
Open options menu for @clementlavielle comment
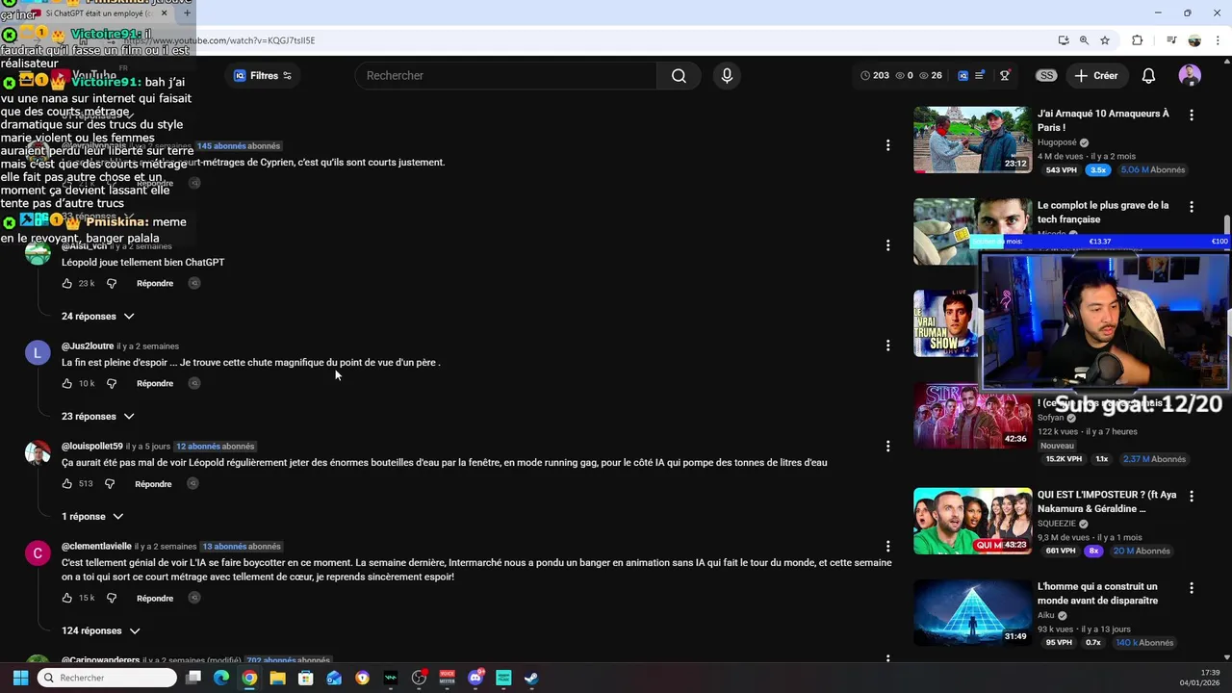click(x=887, y=546)
